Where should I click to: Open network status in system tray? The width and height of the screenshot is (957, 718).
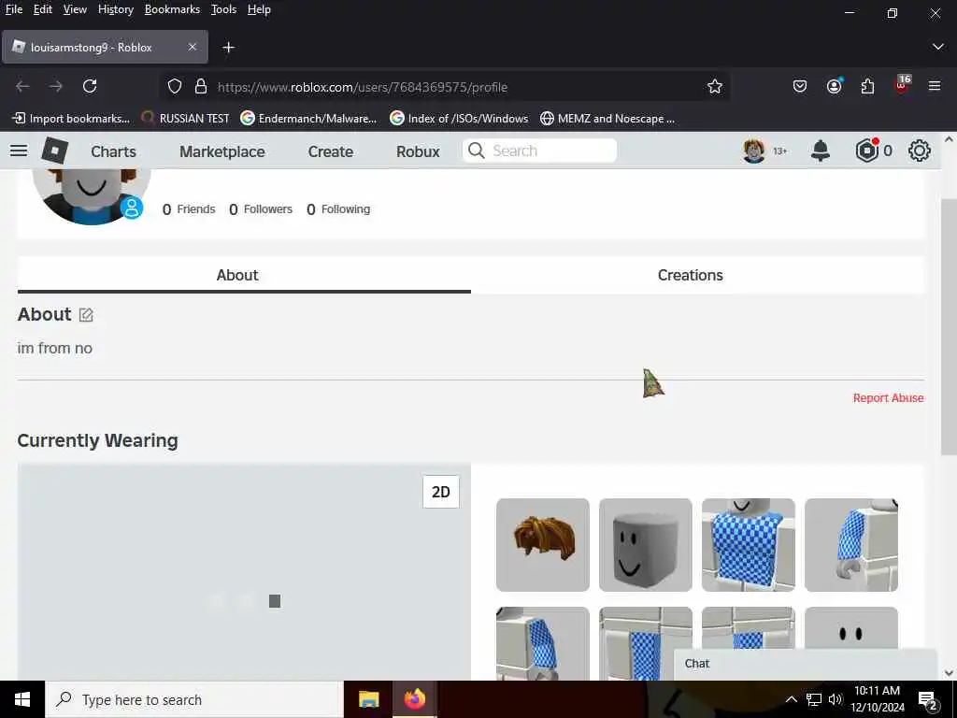click(x=814, y=699)
